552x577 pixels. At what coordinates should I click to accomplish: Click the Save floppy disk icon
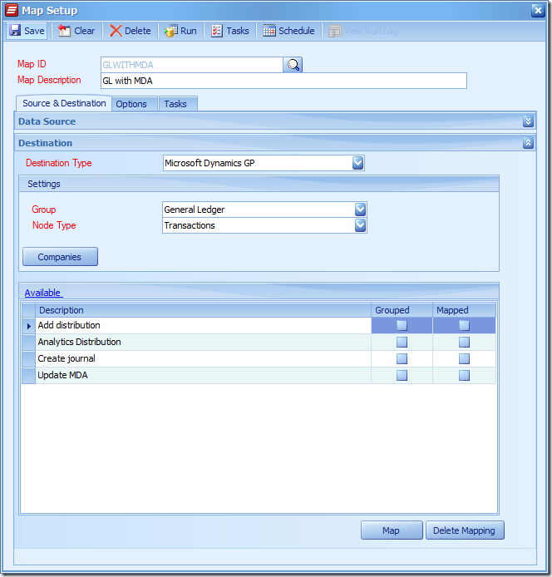pos(15,31)
